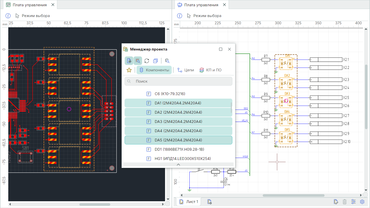Click the rename sheet pencil icon
The width and height of the screenshot is (370, 208).
coord(336,202)
